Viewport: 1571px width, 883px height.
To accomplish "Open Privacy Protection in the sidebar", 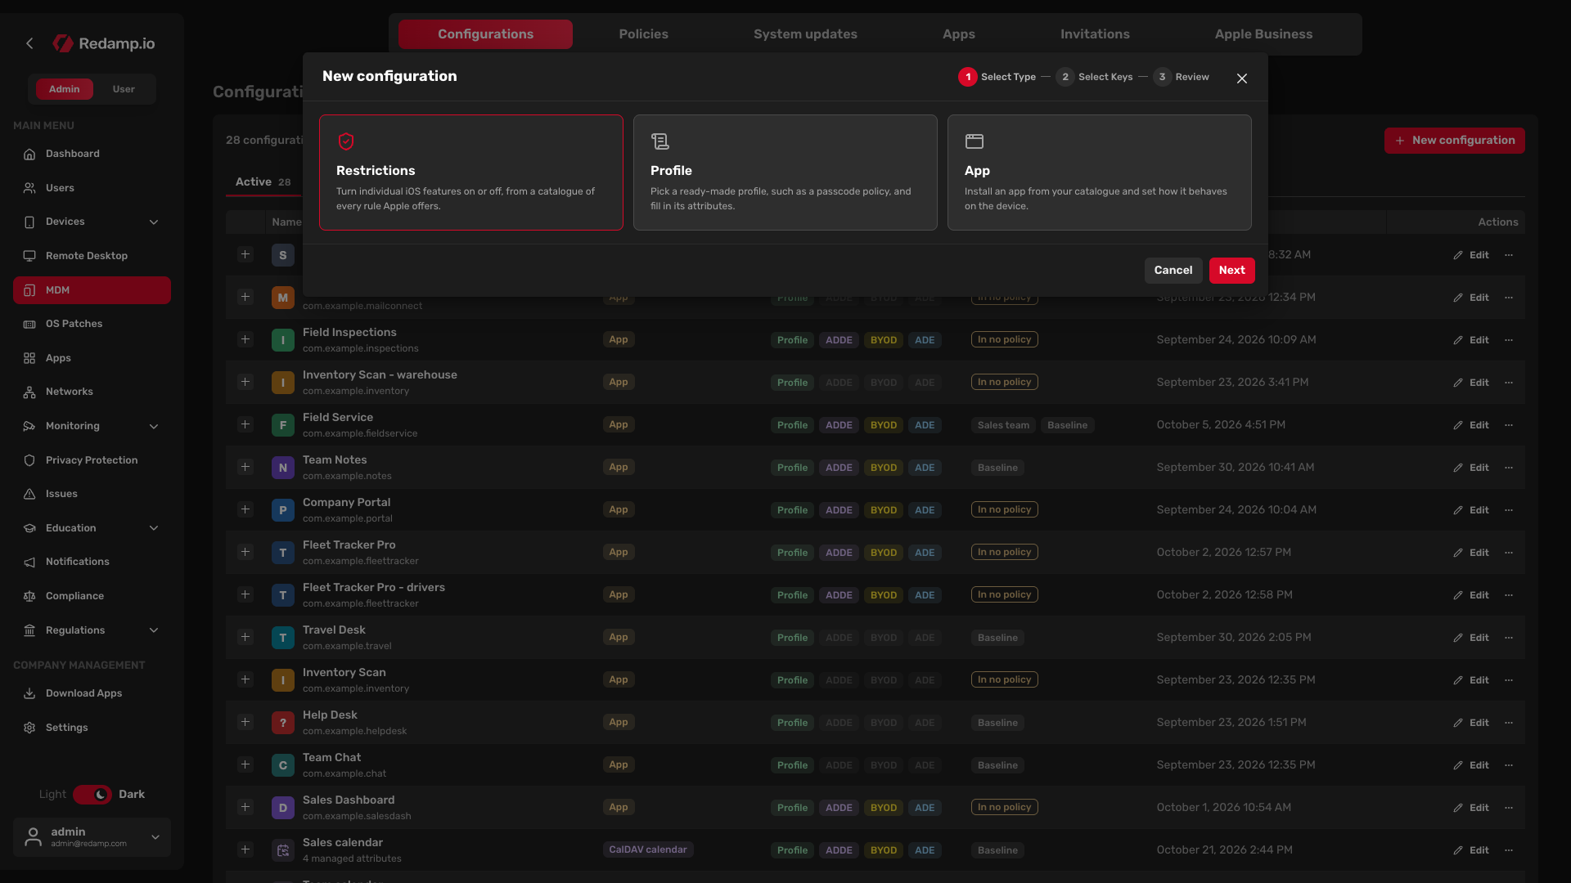I will (x=92, y=460).
